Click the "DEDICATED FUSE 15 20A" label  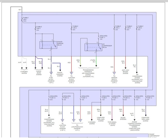tap(128, 98)
